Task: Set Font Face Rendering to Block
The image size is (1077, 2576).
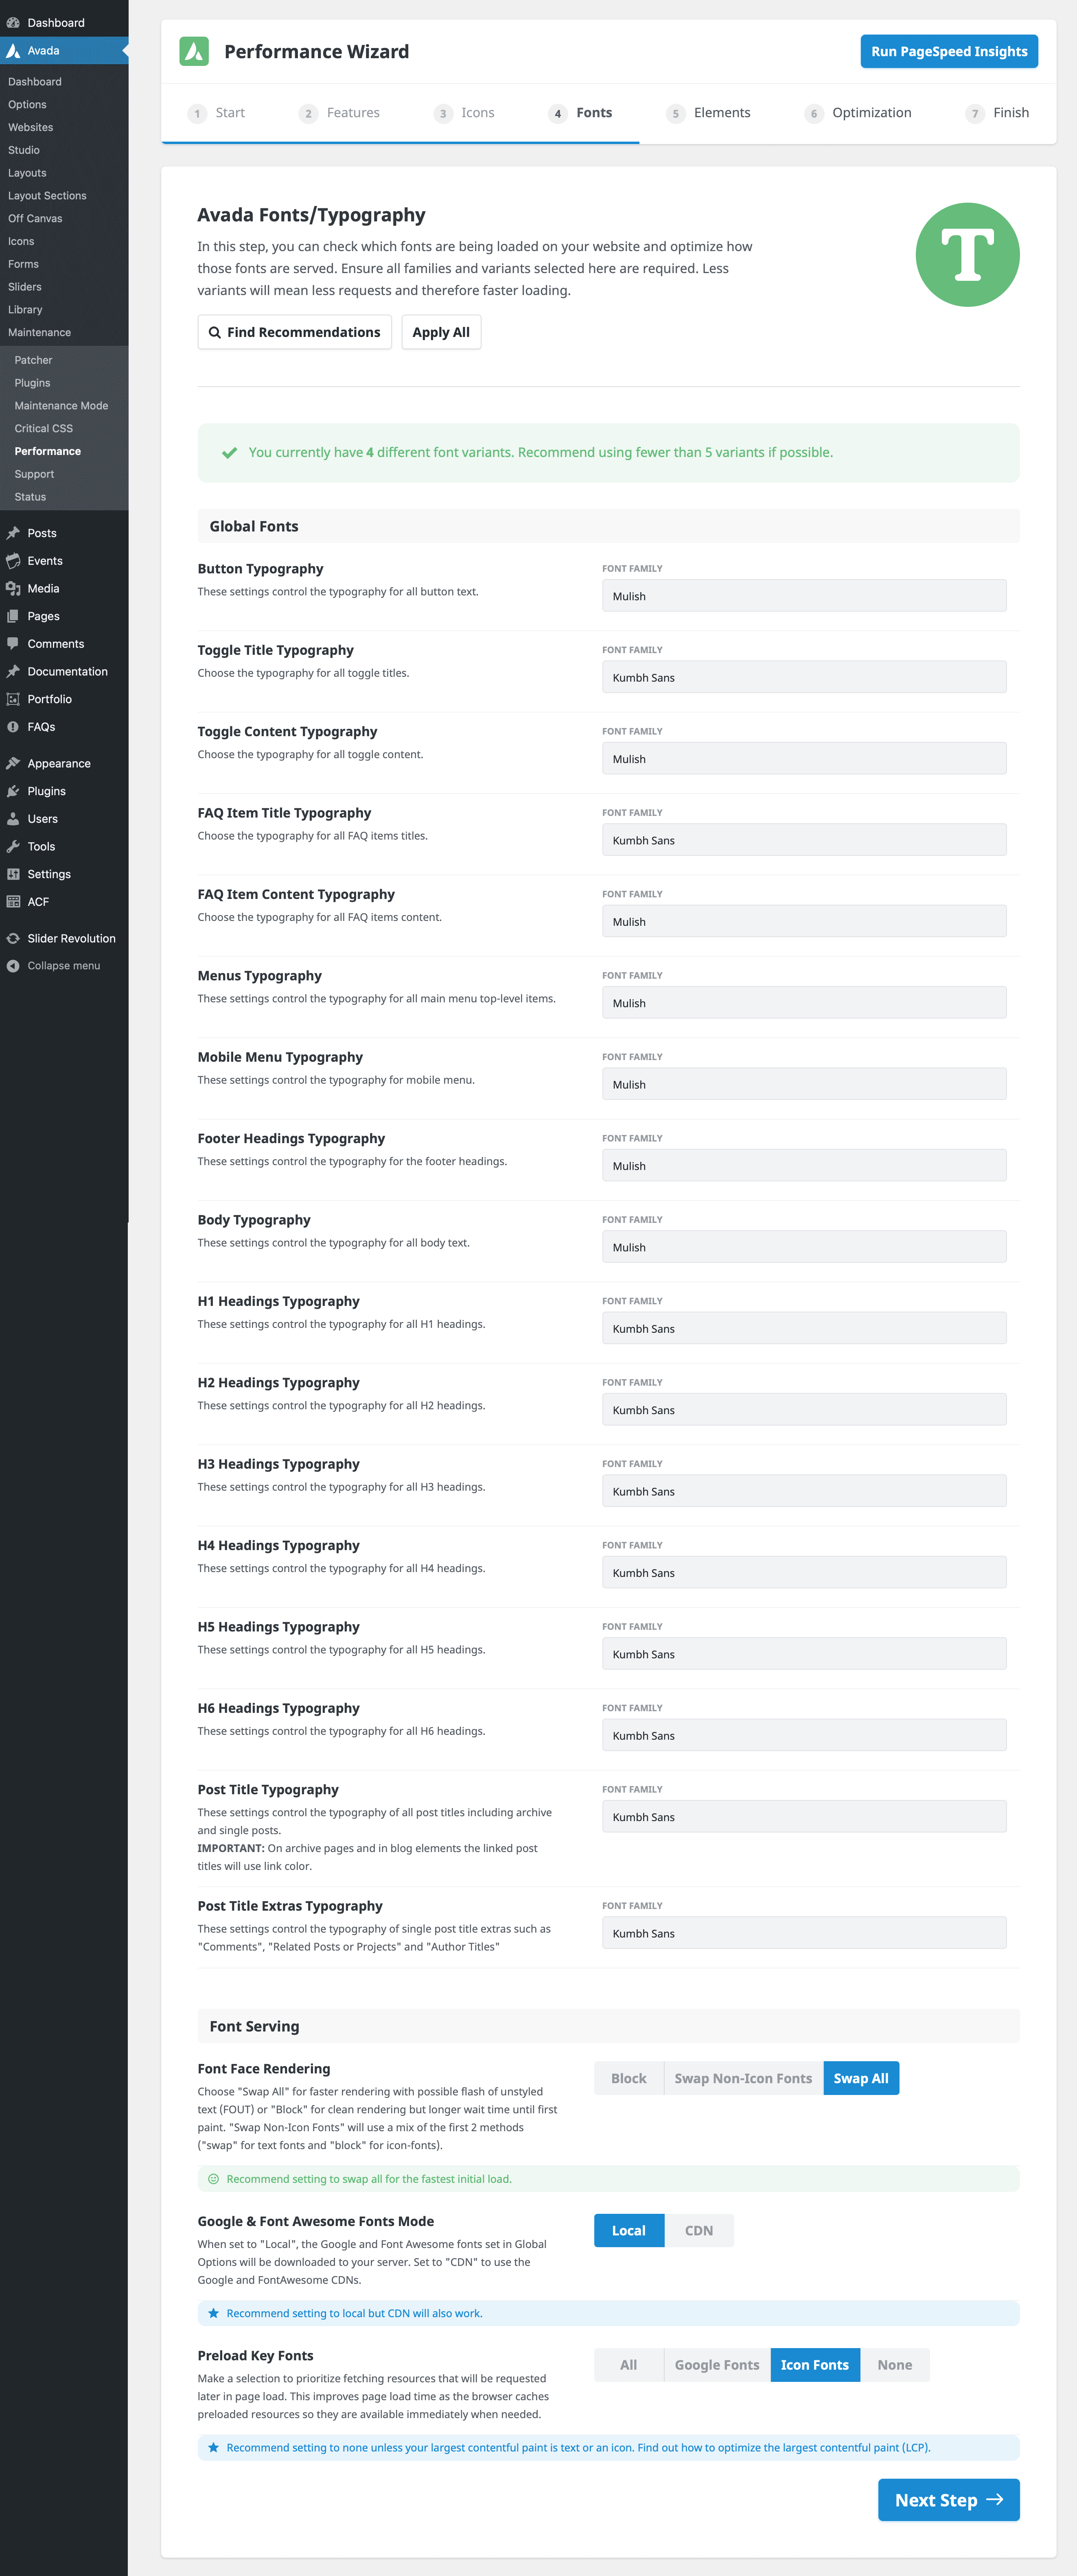Action: [x=629, y=2078]
